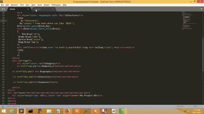Viewport: 204px width, 114px height.
Task: Click the blue notepad taskbar icon
Action: tap(58, 111)
